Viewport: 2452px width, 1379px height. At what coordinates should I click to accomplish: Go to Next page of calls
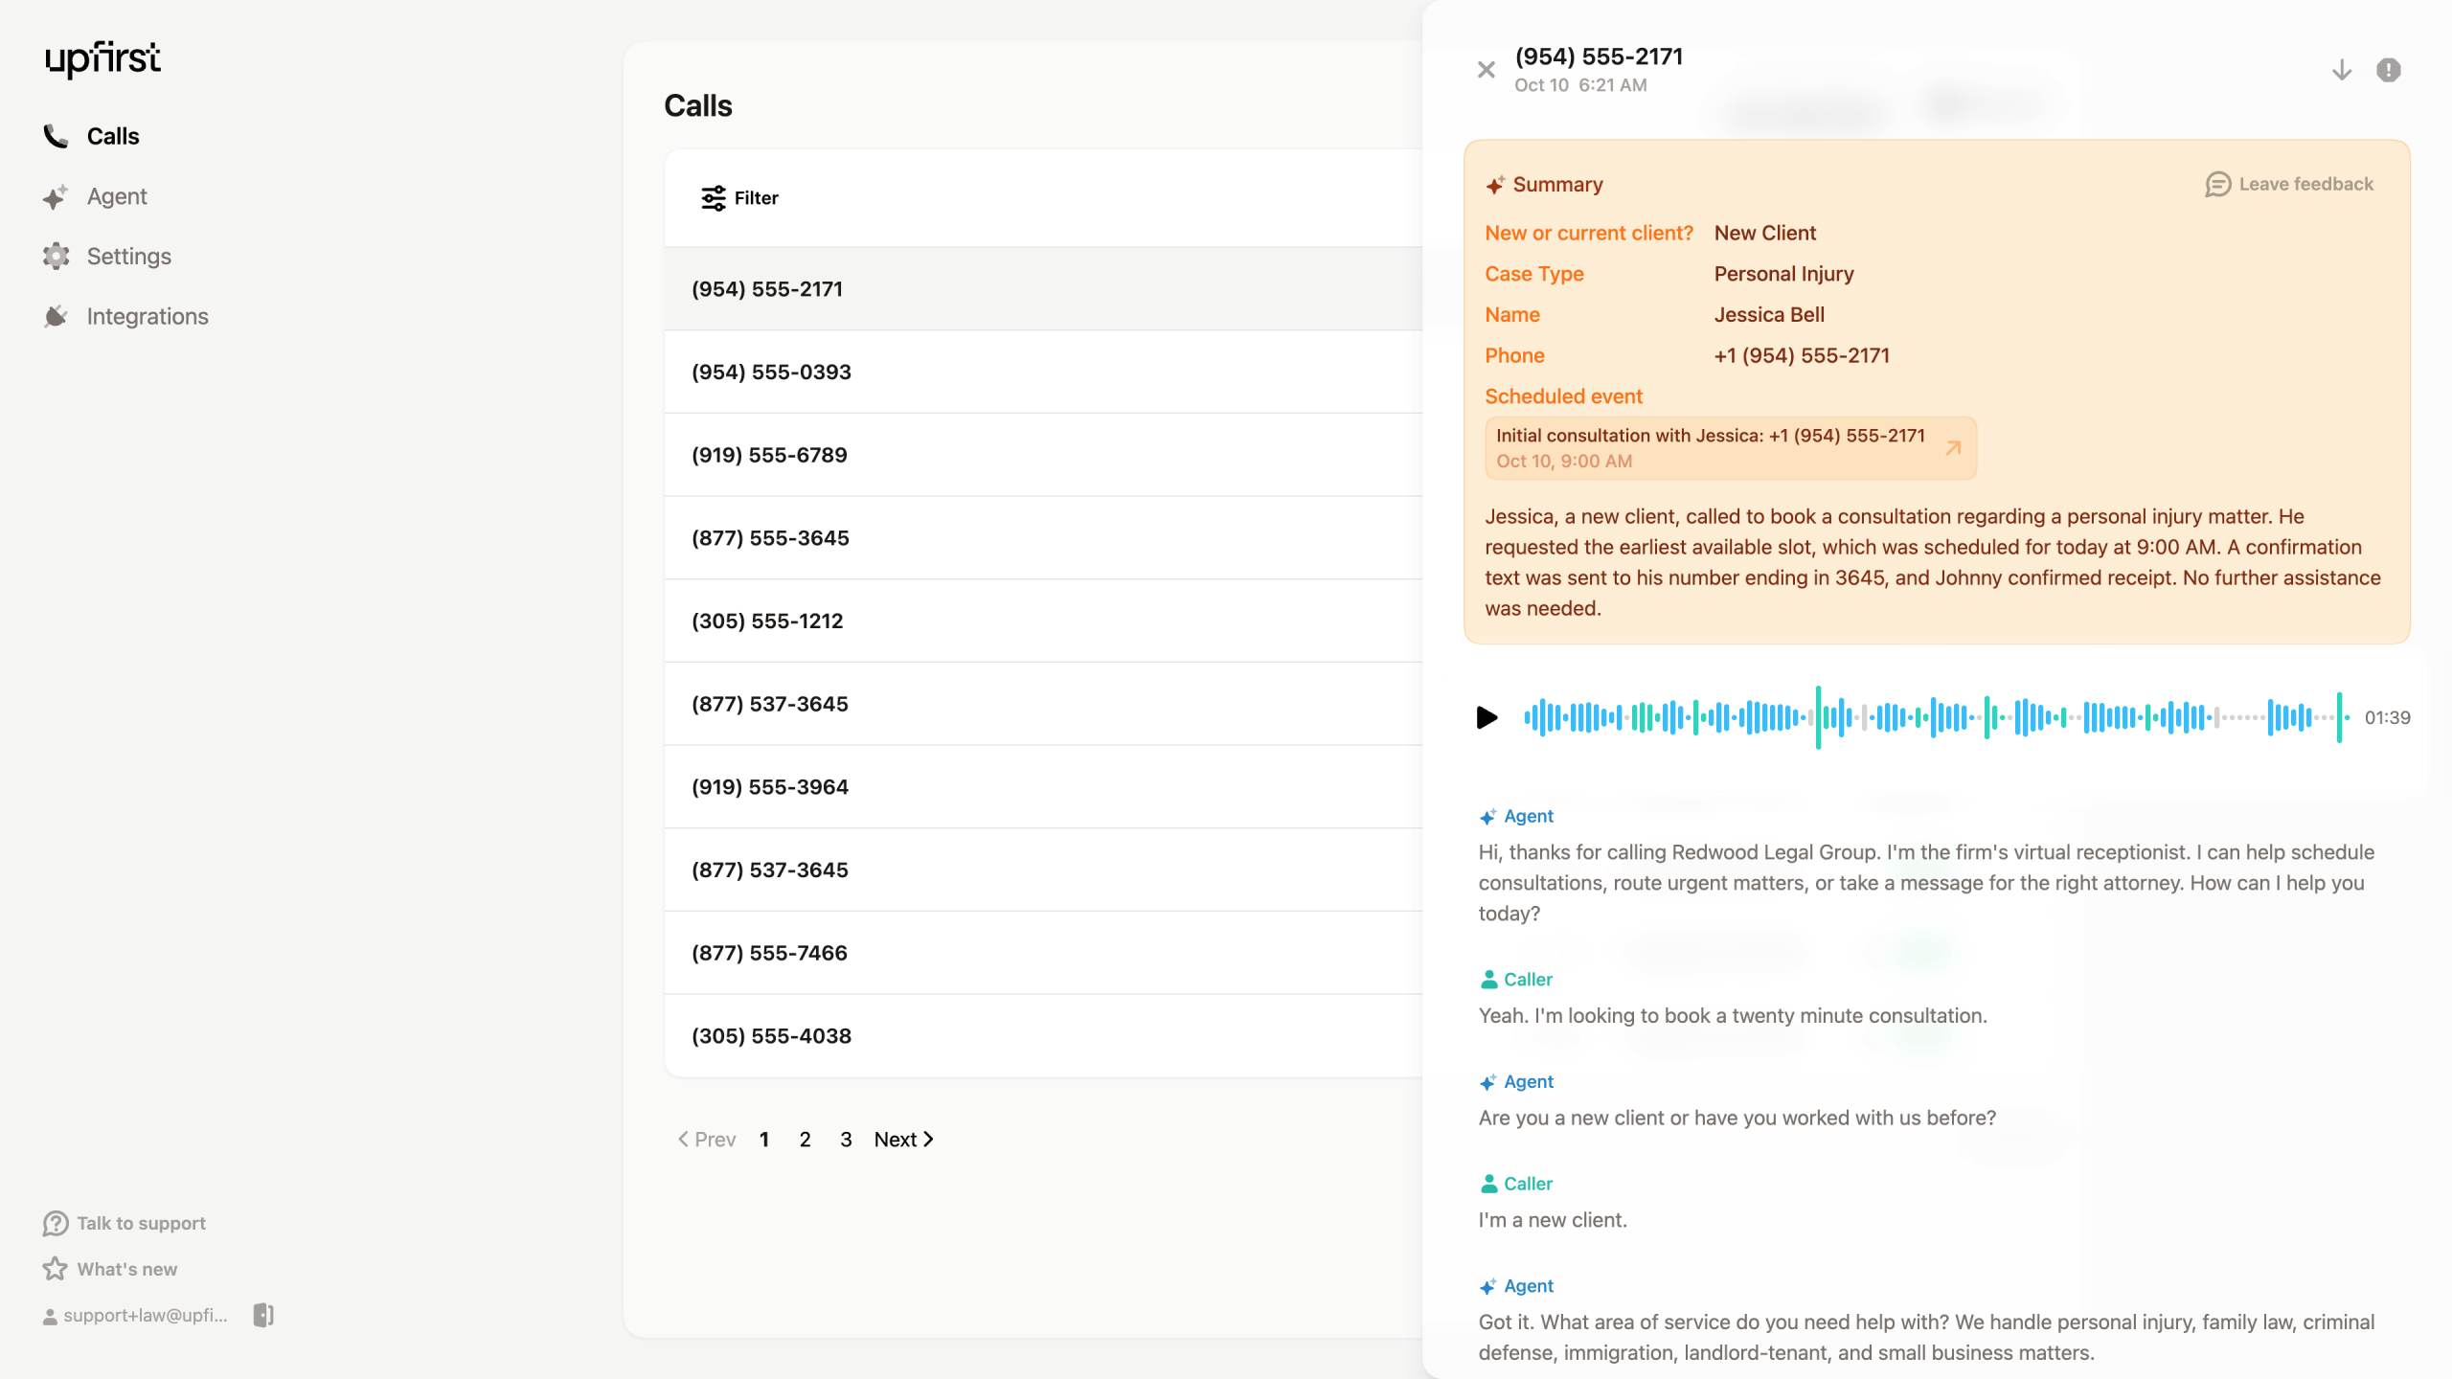(903, 1140)
